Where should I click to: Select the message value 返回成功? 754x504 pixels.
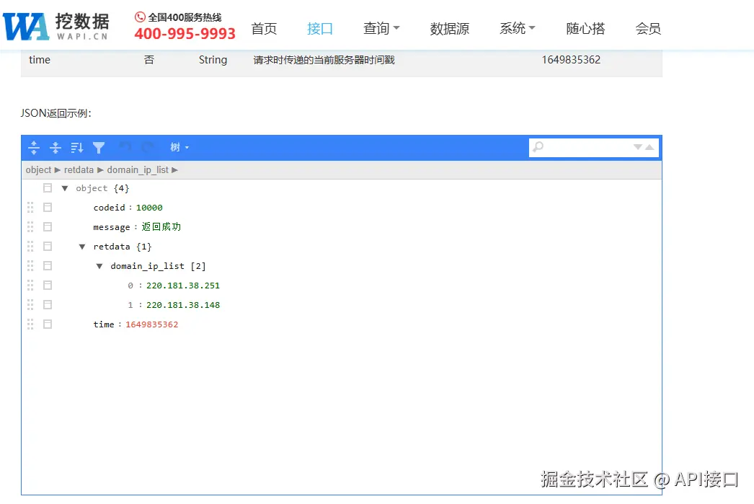tap(161, 226)
